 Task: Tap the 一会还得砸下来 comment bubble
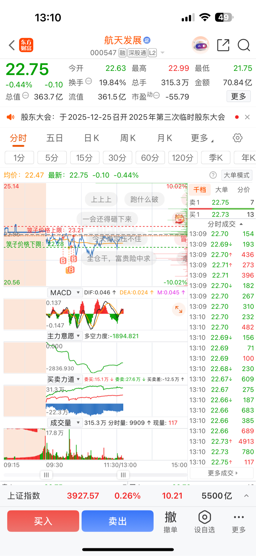click(x=107, y=219)
